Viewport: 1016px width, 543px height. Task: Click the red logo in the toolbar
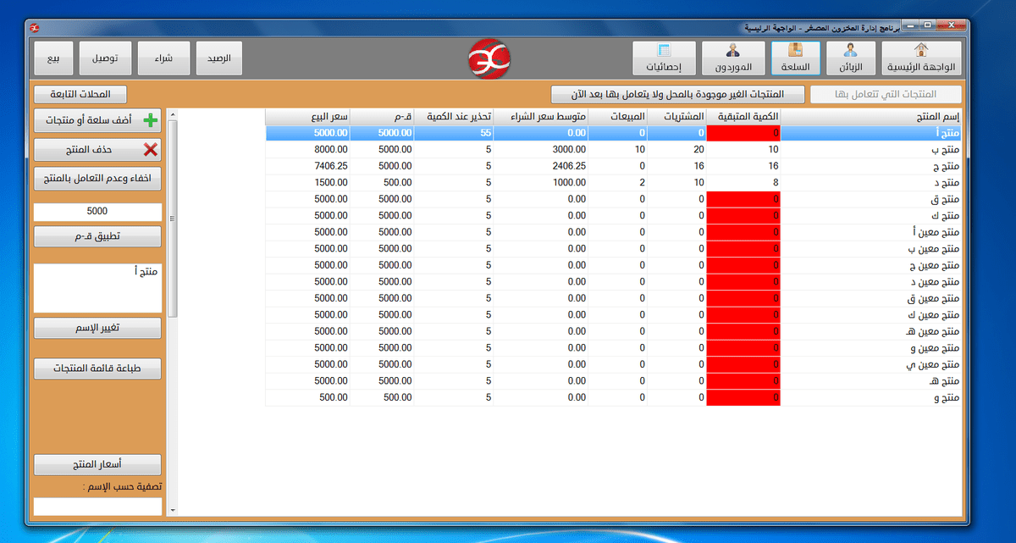pyautogui.click(x=489, y=58)
